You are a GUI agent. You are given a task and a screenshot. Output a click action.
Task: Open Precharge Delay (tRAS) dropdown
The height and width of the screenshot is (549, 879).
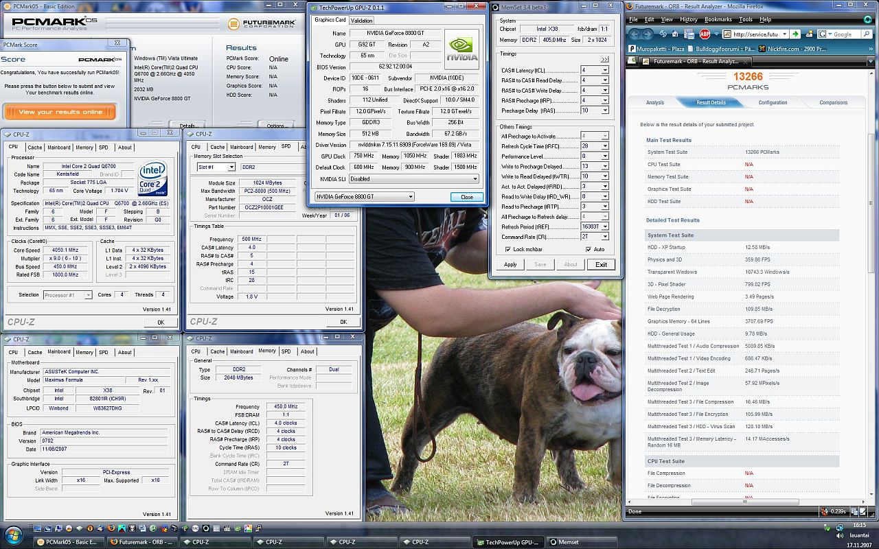[605, 110]
